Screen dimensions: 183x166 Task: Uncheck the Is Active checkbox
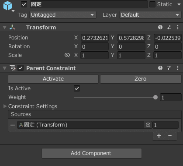click(77, 88)
